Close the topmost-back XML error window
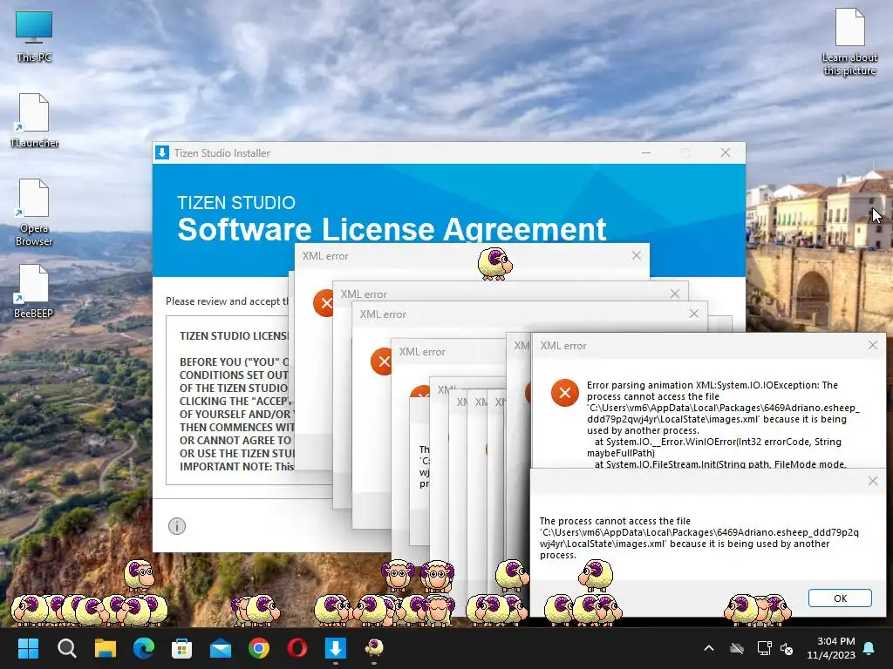The height and width of the screenshot is (669, 893). [636, 255]
